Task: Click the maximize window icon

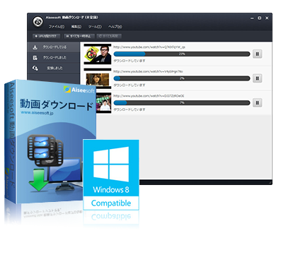Action: (x=260, y=18)
